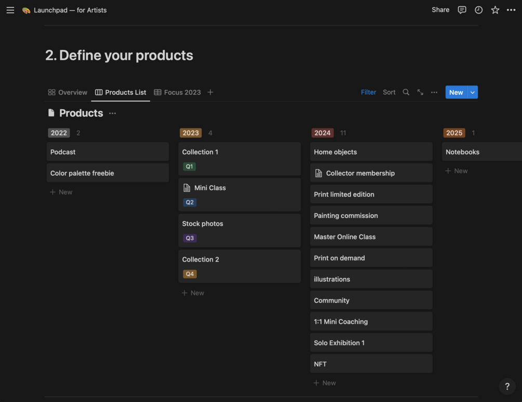
Task: Add new item under 2022 column
Action: [x=61, y=192]
